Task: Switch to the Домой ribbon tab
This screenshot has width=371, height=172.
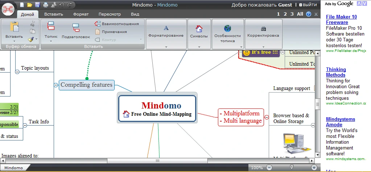Action: 28,15
